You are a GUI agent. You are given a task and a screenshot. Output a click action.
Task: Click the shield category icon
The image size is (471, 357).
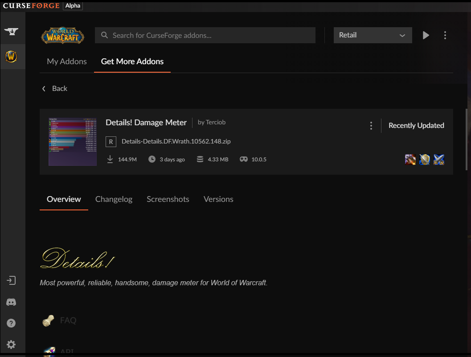(425, 160)
